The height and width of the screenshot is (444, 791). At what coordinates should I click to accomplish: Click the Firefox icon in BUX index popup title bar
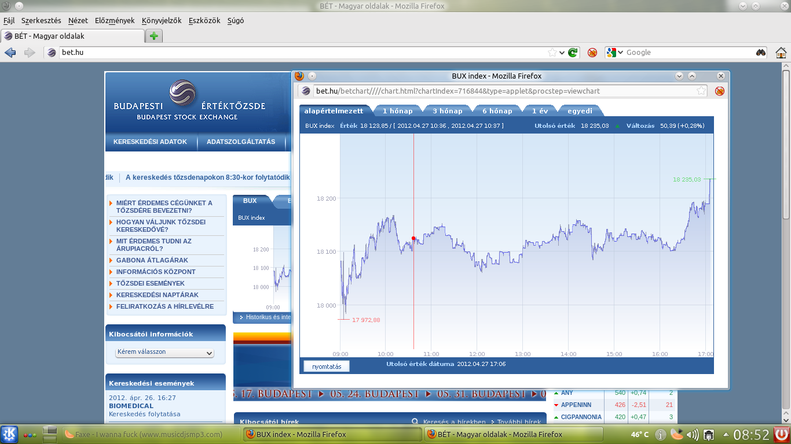(299, 76)
